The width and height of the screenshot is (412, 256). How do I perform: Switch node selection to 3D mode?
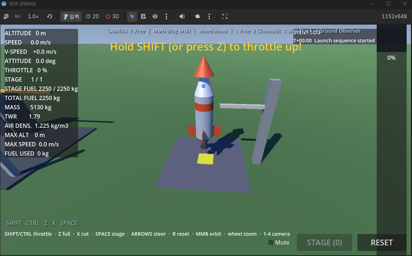[113, 16]
